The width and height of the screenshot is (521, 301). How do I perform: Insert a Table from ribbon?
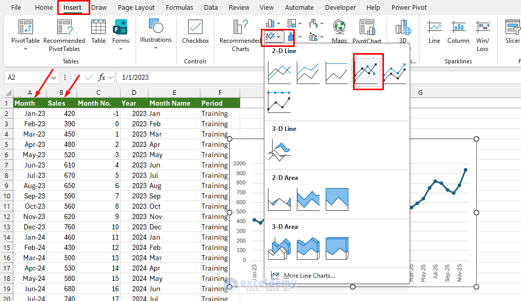click(98, 32)
